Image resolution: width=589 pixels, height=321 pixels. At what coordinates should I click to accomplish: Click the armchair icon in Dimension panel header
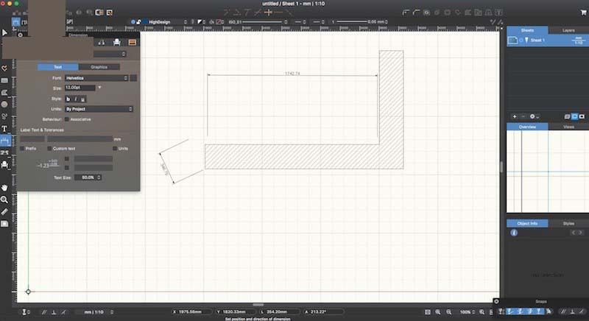(x=117, y=43)
